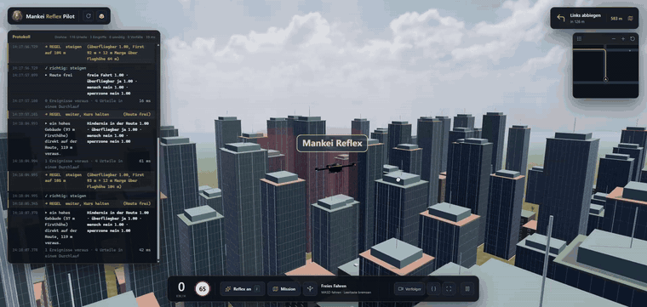Click the drone in the 3D view

(335, 168)
